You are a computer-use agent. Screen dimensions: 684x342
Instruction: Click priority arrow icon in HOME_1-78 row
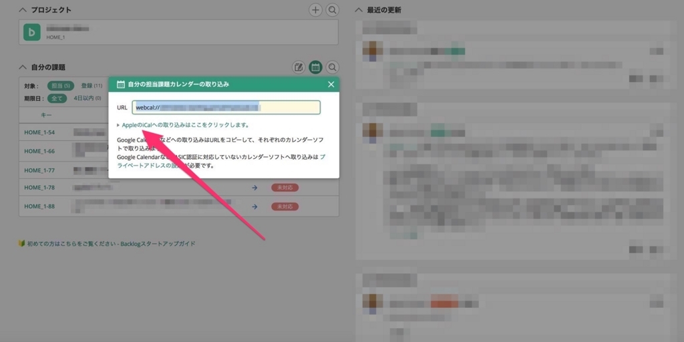(x=254, y=188)
